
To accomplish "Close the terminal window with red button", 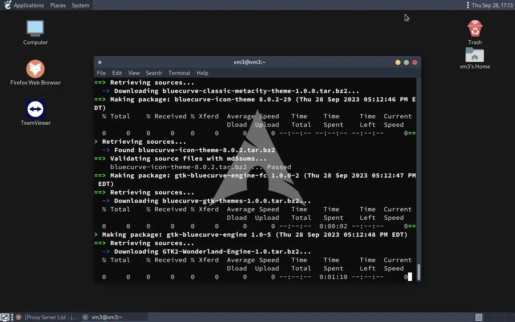I will pos(415,62).
